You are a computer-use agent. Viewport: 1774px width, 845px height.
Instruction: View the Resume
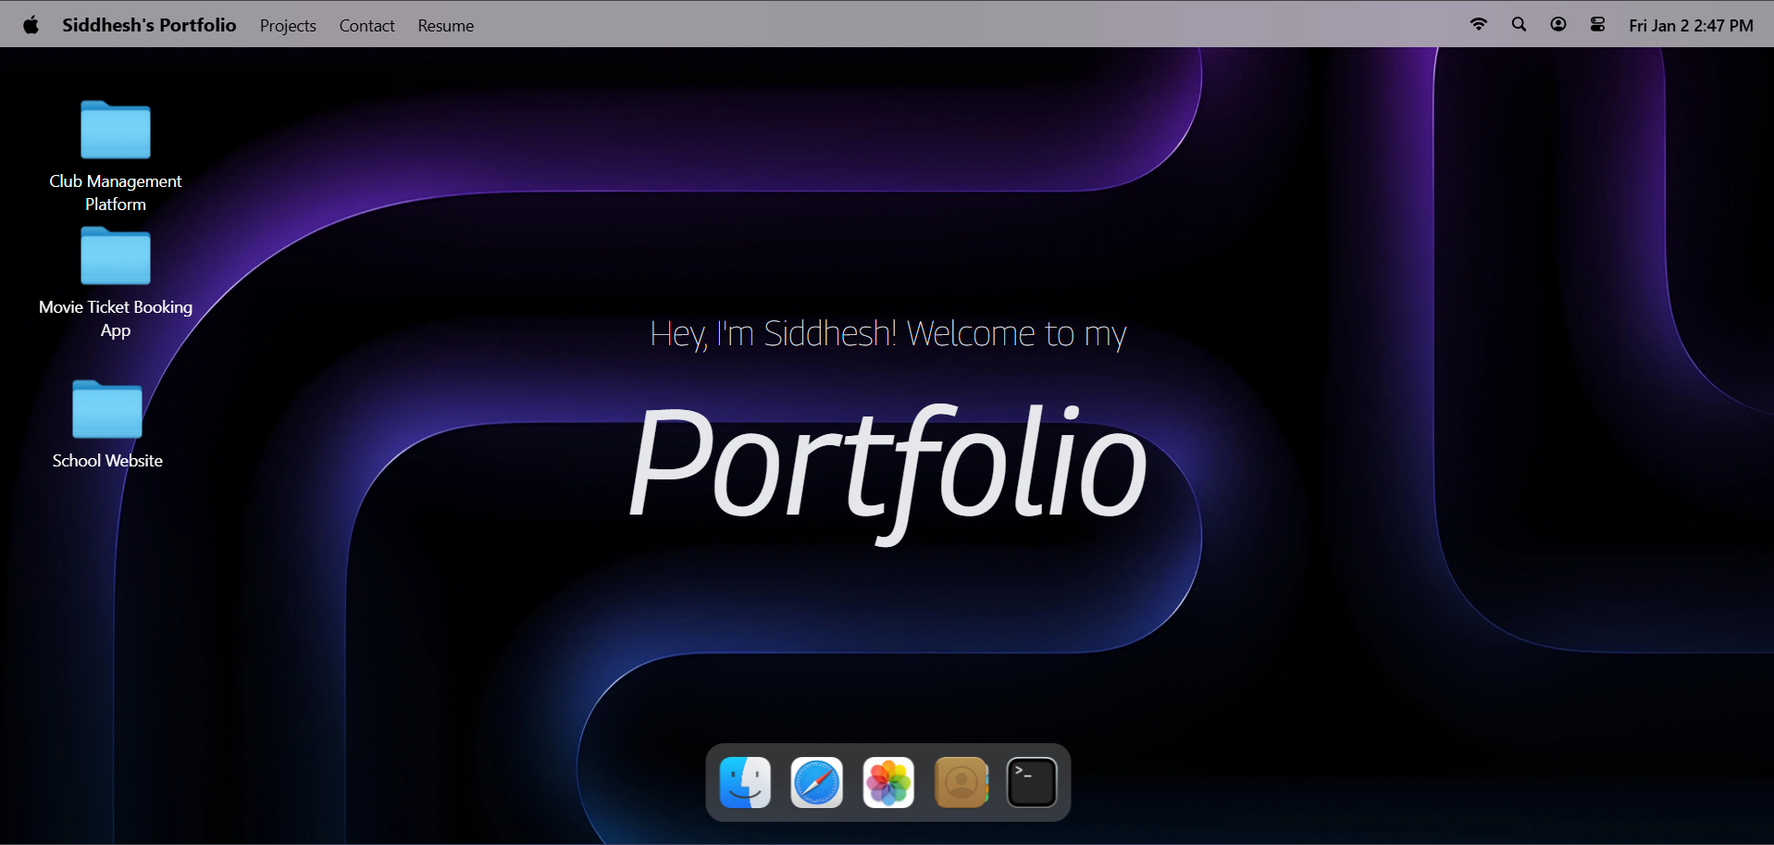[445, 25]
